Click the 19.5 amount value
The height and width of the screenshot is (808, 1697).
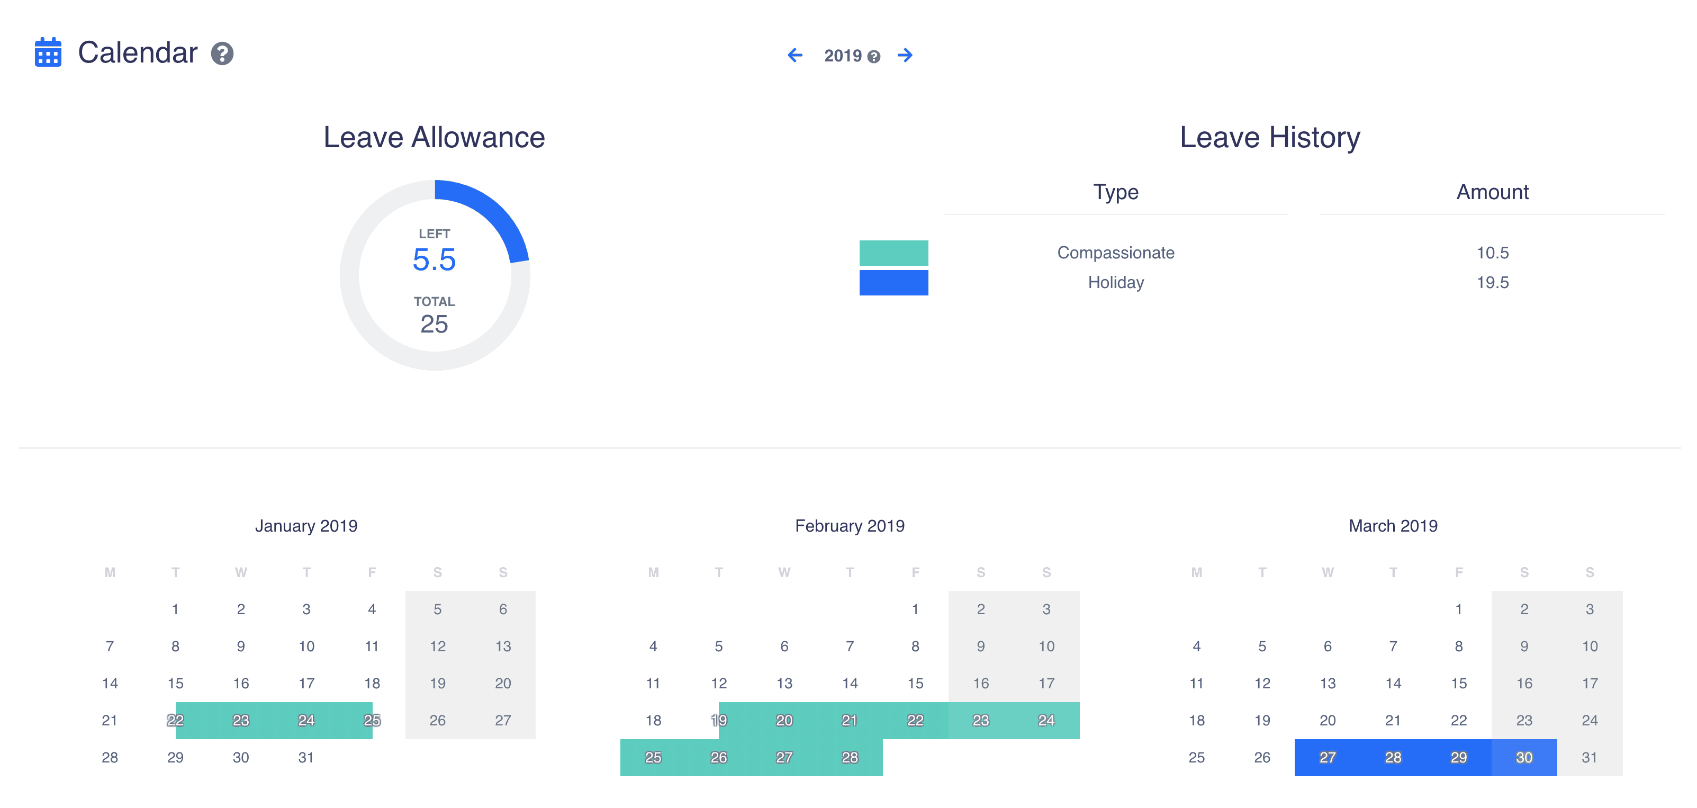click(x=1492, y=283)
